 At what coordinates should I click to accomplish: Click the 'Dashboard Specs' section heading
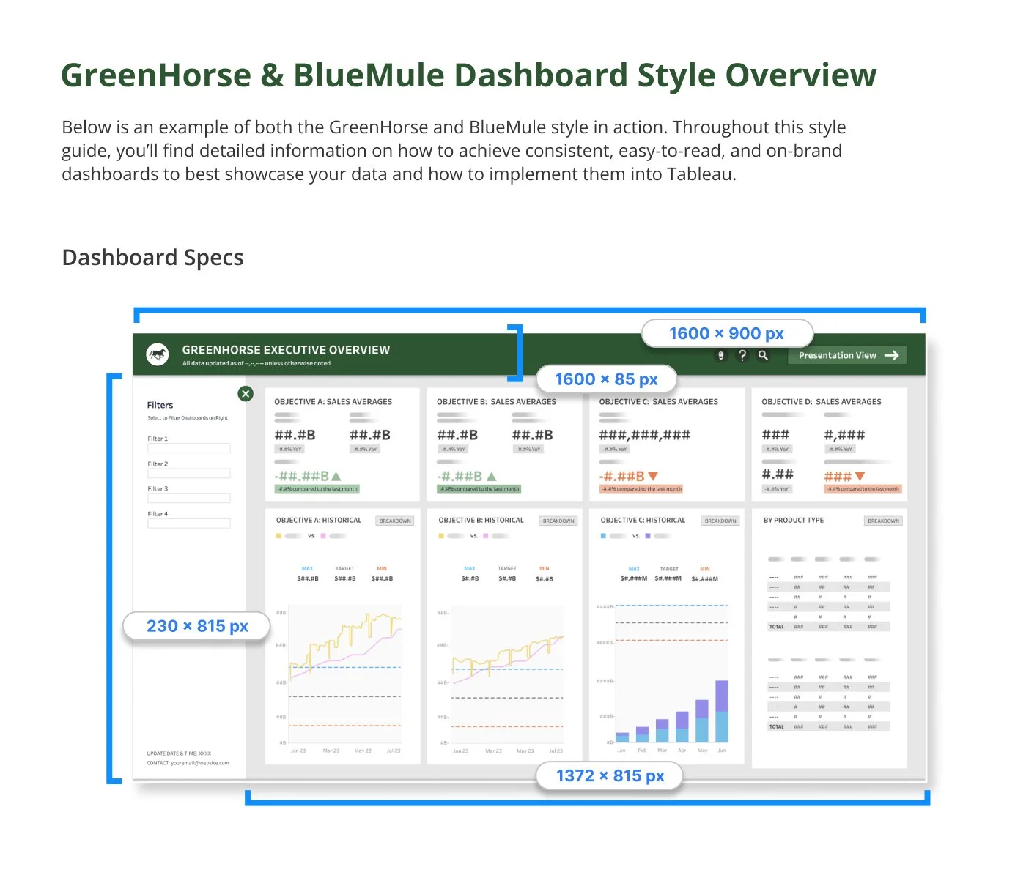pos(152,258)
